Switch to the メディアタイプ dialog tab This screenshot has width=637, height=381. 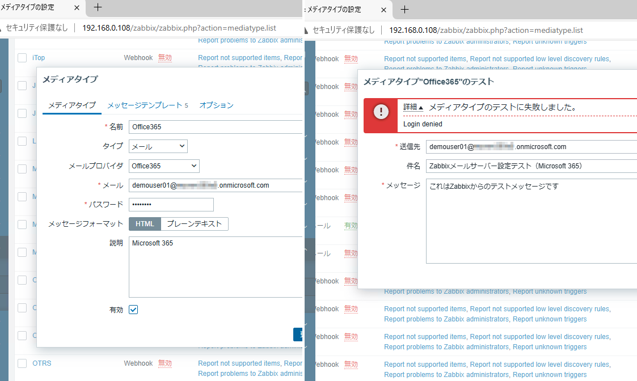click(x=72, y=105)
